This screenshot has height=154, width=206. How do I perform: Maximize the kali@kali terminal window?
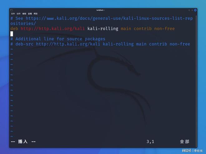[192, 10]
